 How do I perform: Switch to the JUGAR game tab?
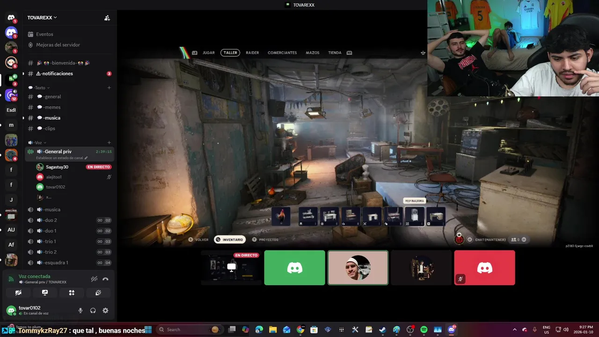click(209, 53)
